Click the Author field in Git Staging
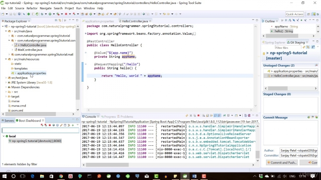This screenshot has height=180, width=321. point(299,150)
